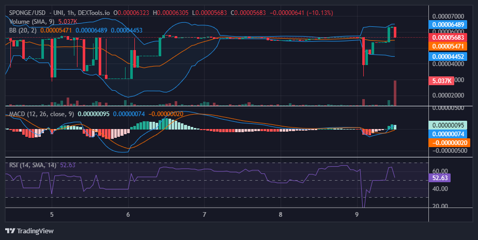Click the blue 0.00004452 price-axis label
Screen dimensions: 478x240
tap(448, 56)
